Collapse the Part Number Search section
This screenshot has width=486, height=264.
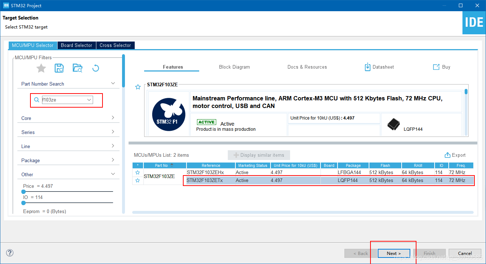pyautogui.click(x=113, y=83)
